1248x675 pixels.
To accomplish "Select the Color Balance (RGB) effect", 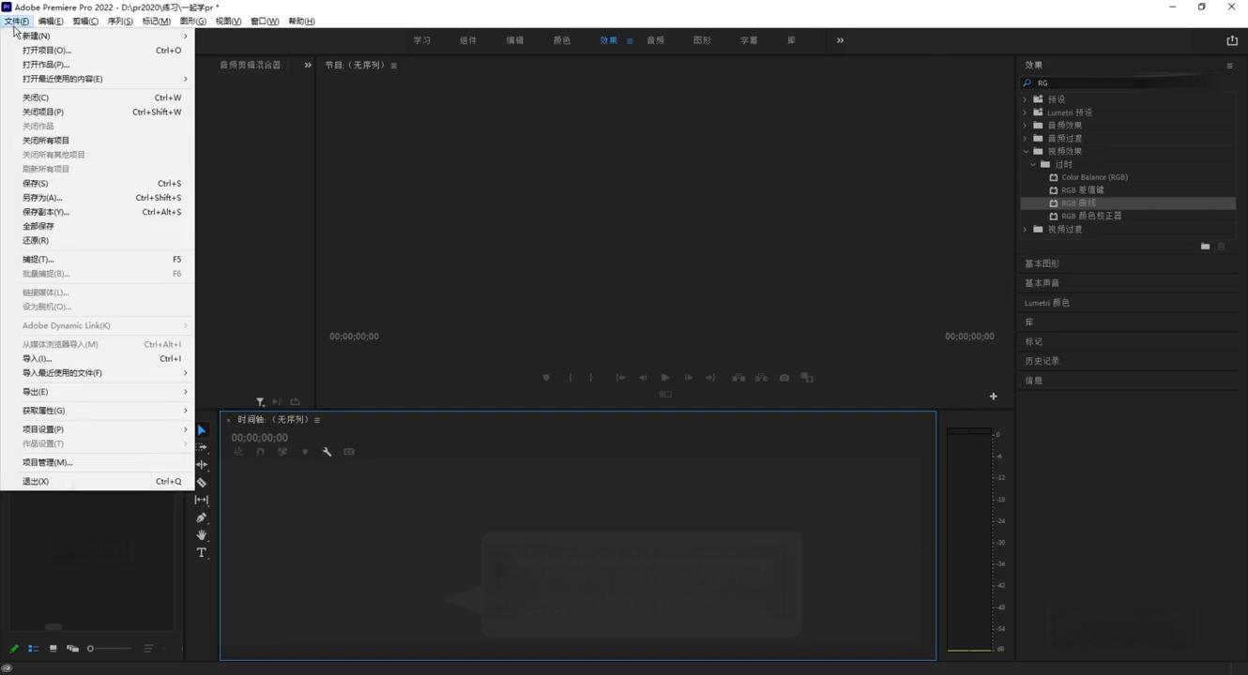I will click(x=1094, y=177).
